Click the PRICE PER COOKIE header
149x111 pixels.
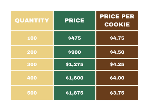point(117,21)
